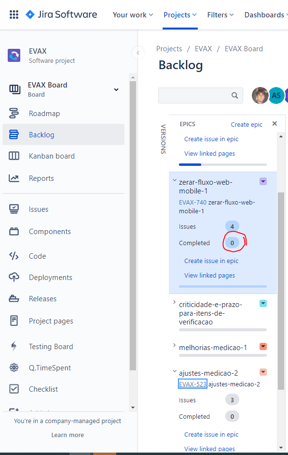Click the Project pages icon
The image size is (288, 455).
coord(14,321)
